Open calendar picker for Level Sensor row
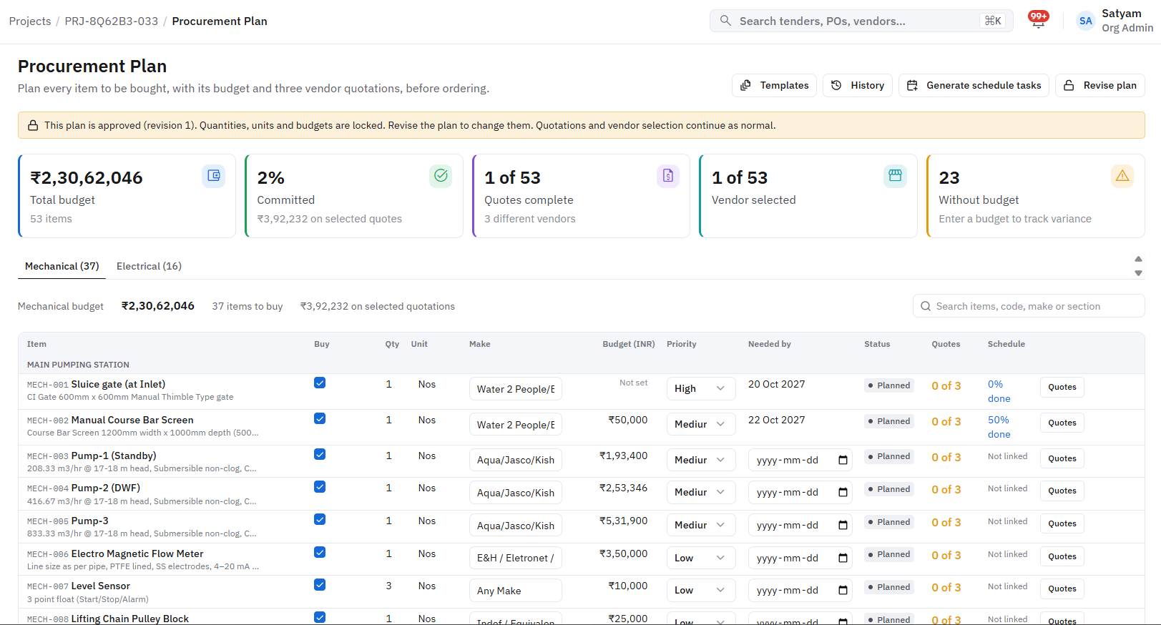The image size is (1161, 625). (x=843, y=590)
